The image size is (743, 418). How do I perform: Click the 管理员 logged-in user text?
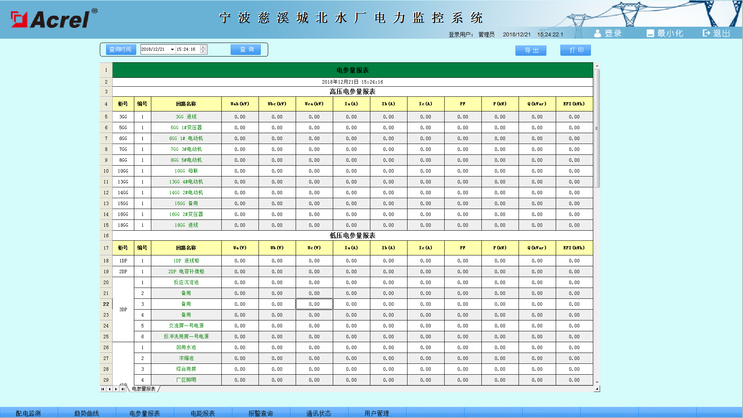(486, 34)
